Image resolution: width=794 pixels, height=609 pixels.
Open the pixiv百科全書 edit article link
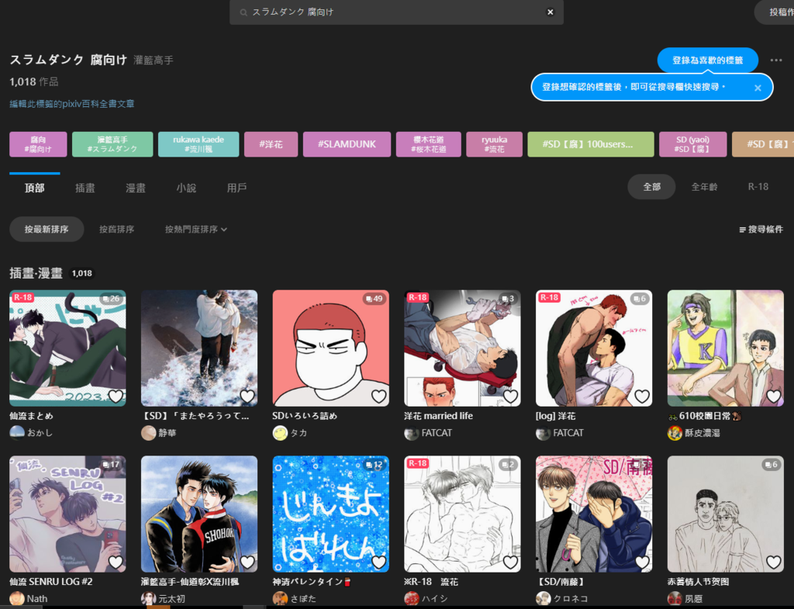pos(72,104)
